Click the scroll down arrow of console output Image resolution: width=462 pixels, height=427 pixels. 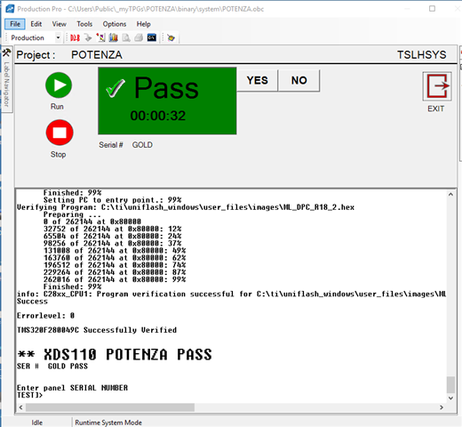(450, 398)
